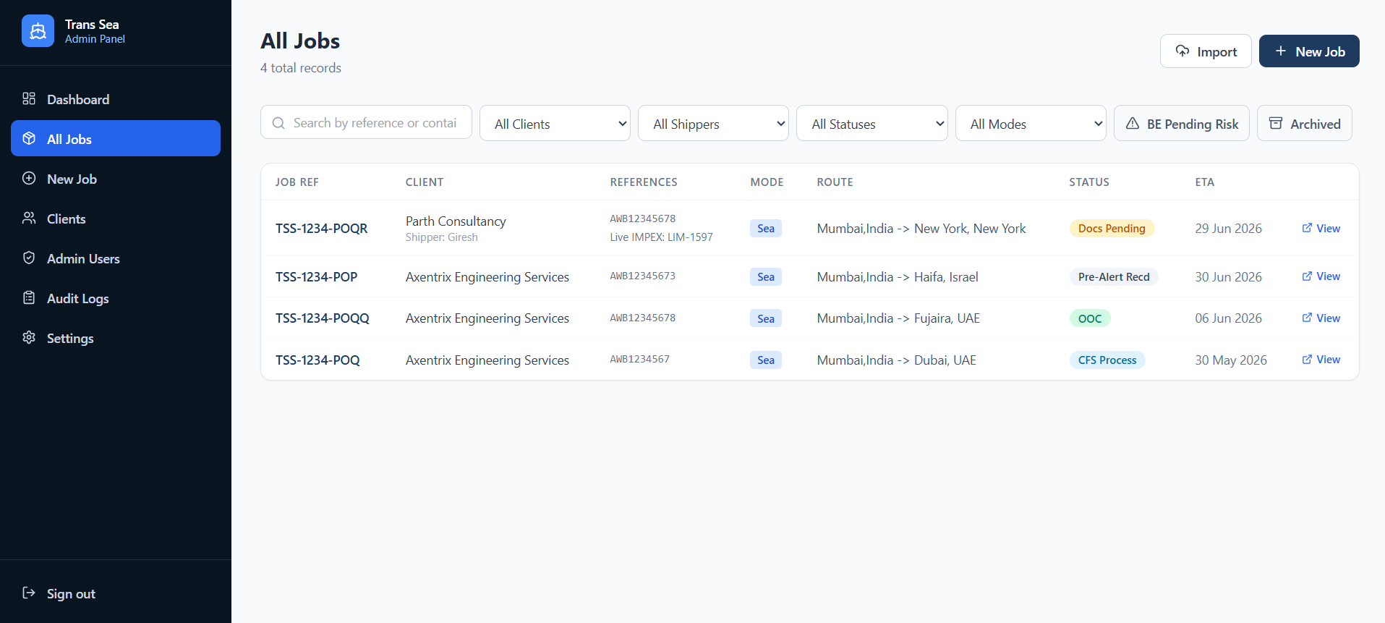The width and height of the screenshot is (1385, 623).
Task: Click external-link icon for TSS-1234-POQ row
Action: 1307,359
